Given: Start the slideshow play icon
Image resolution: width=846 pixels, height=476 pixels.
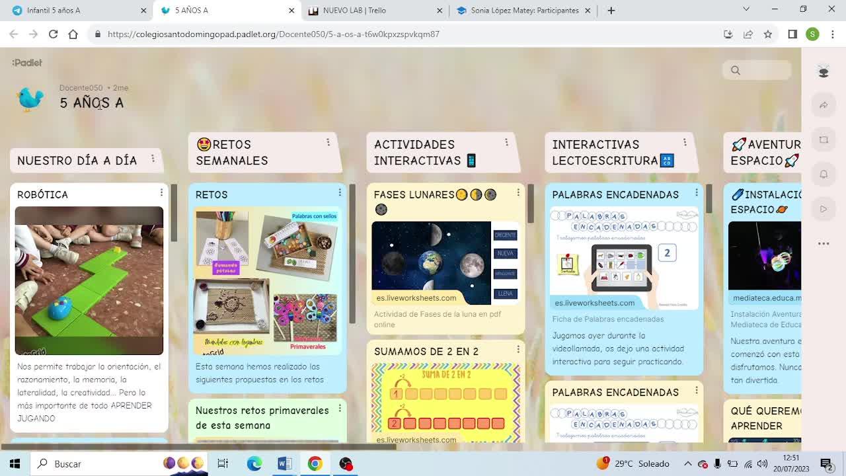Looking at the screenshot, I should click(824, 209).
